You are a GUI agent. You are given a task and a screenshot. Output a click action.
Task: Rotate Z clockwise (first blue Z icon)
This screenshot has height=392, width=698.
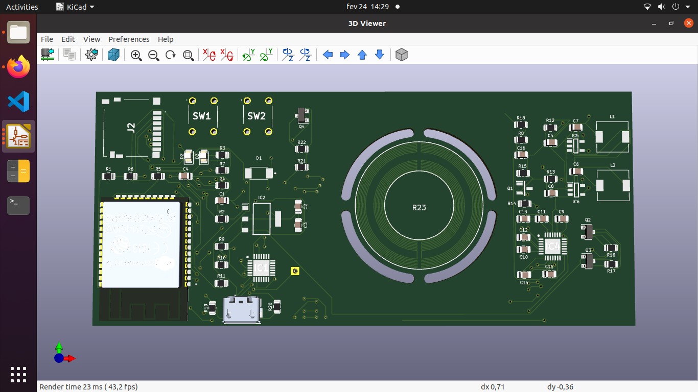288,55
